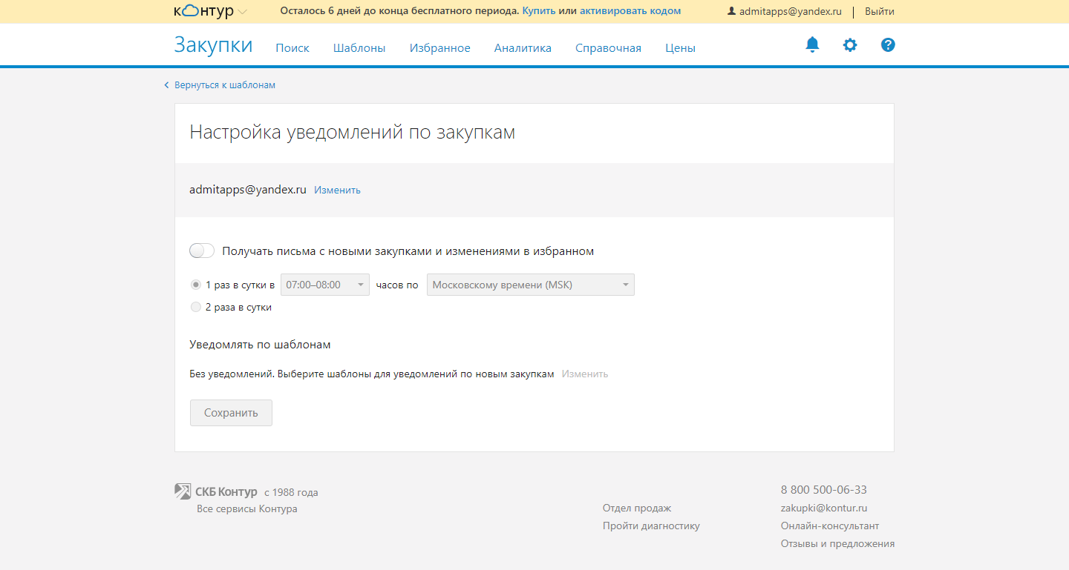Expand the Контур services chevron menu

pos(243,12)
